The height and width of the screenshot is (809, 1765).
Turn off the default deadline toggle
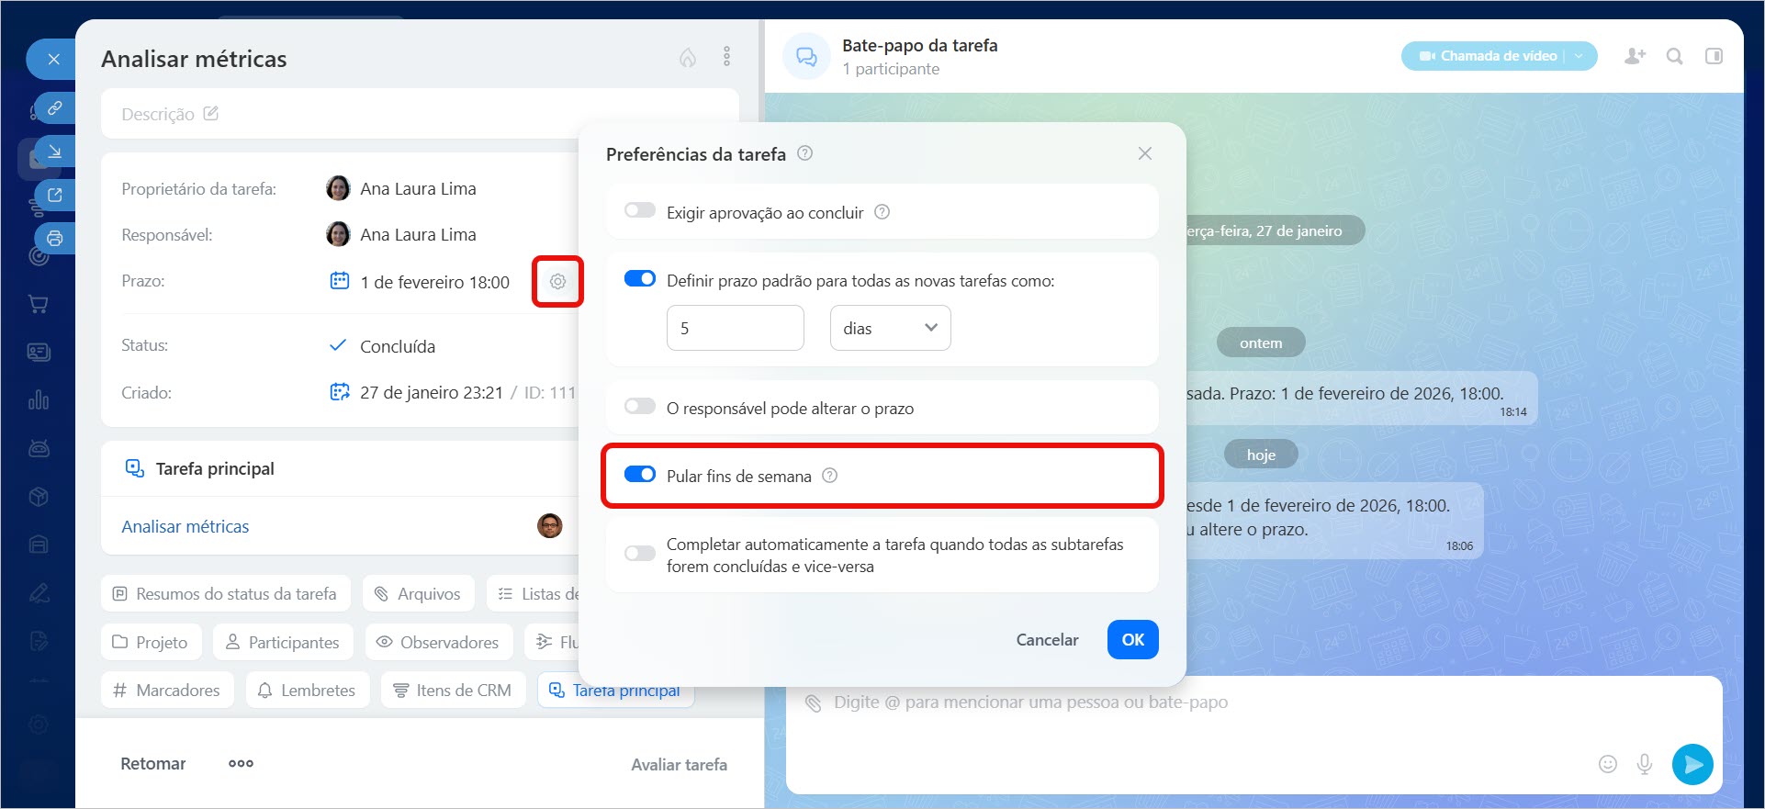pyautogui.click(x=640, y=279)
